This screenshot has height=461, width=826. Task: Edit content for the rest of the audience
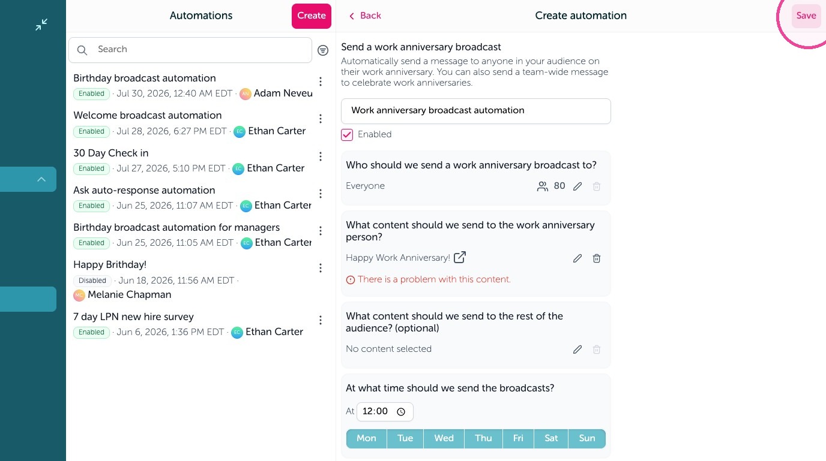(577, 349)
